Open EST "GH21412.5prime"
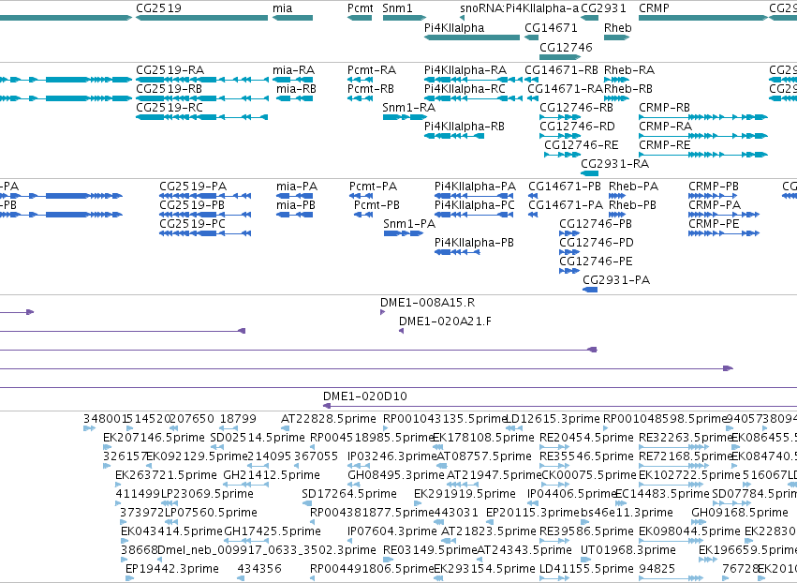The height and width of the screenshot is (583, 797). 272,475
